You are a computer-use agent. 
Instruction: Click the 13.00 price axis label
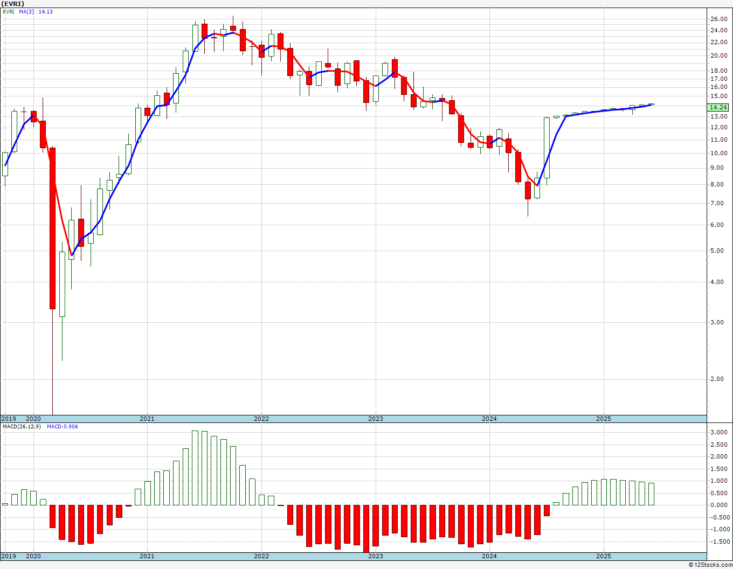(719, 116)
